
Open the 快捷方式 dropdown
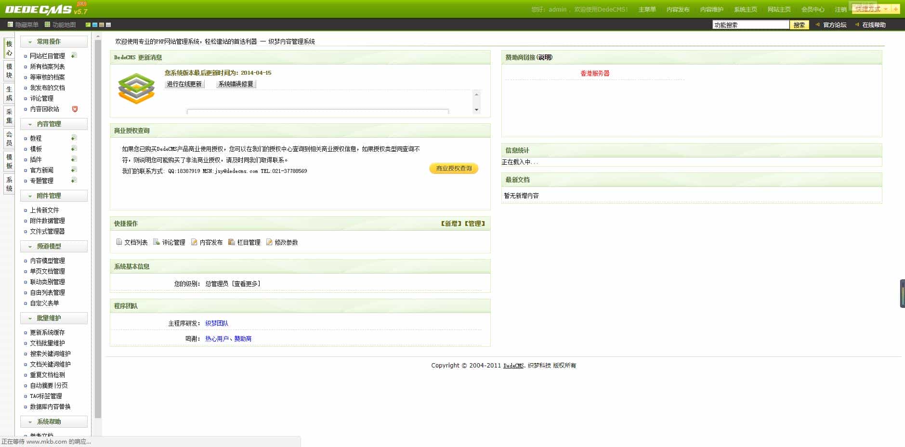[871, 9]
